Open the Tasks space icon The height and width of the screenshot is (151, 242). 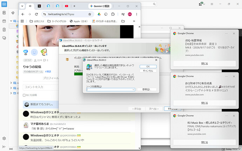click(x=4, y=30)
